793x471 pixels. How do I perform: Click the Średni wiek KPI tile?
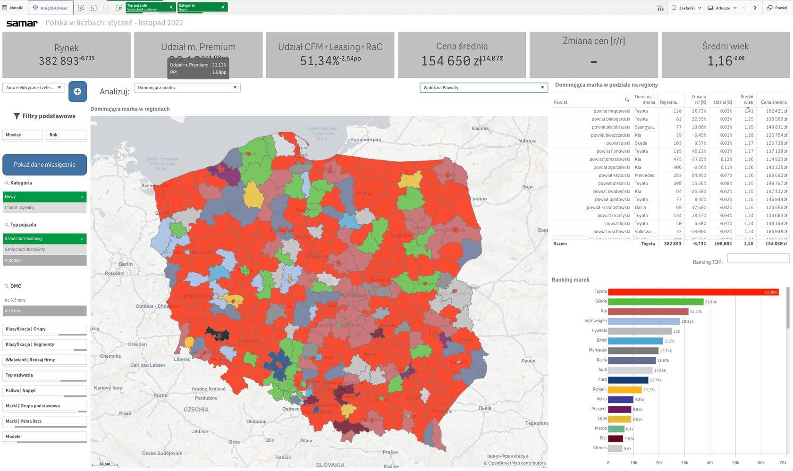pos(726,55)
